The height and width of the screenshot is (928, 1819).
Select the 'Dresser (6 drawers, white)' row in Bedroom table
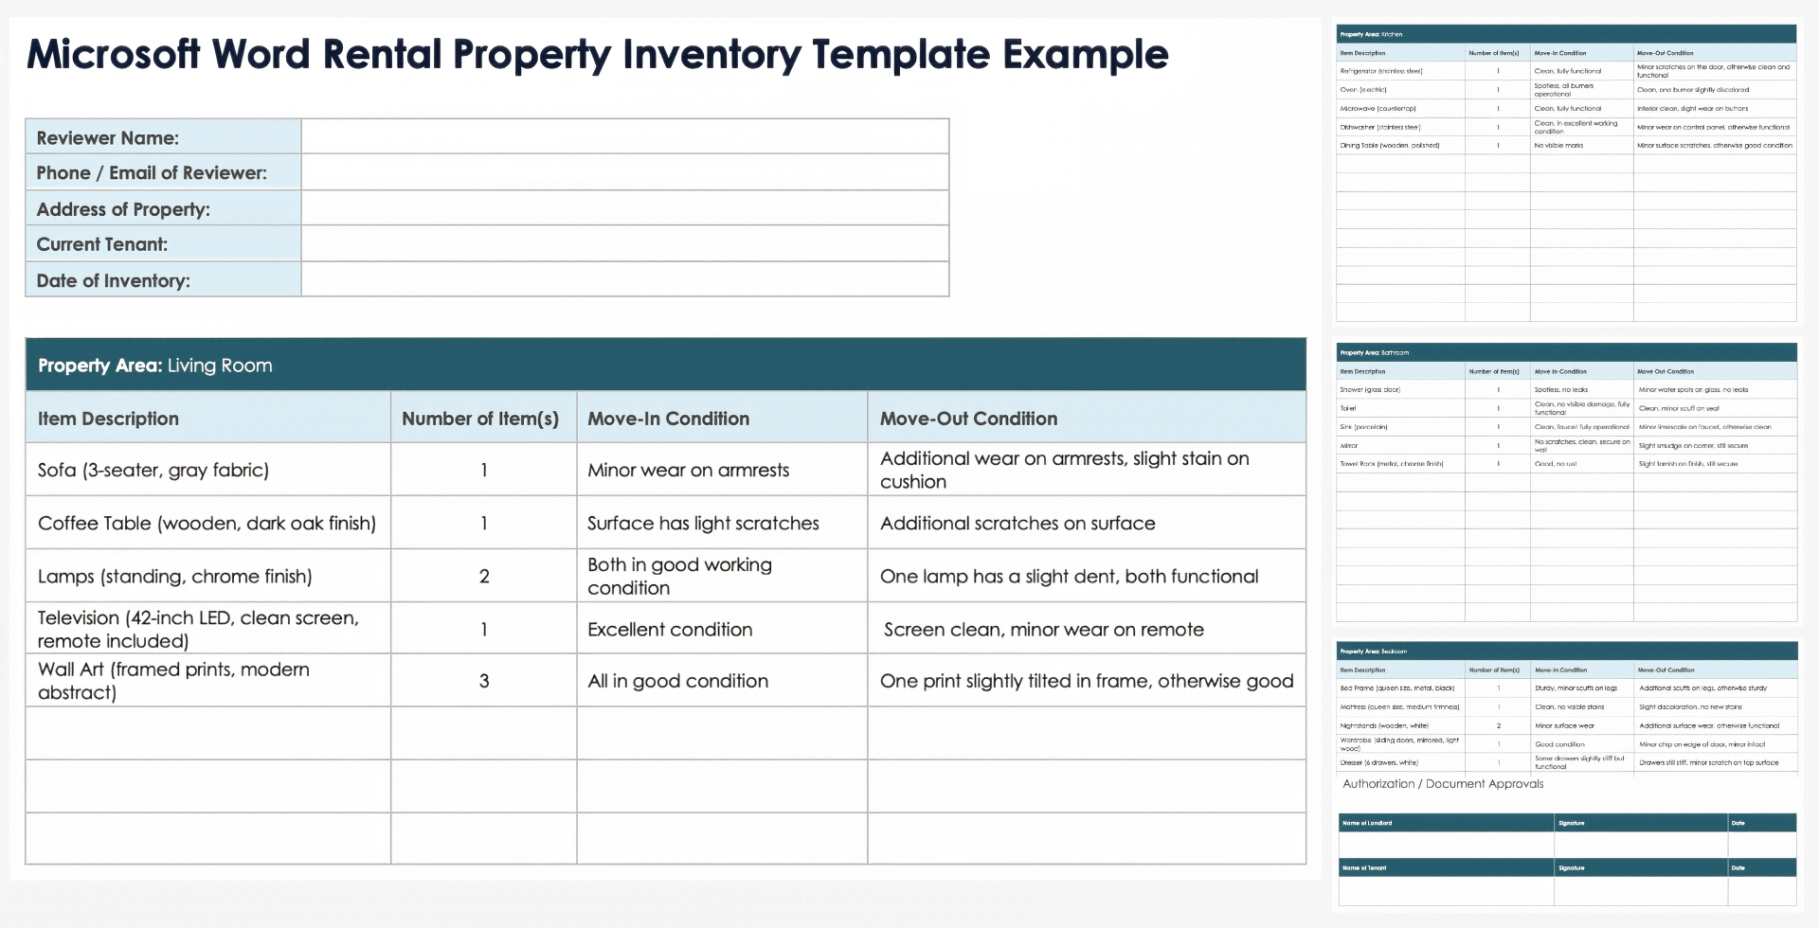coord(1566,762)
